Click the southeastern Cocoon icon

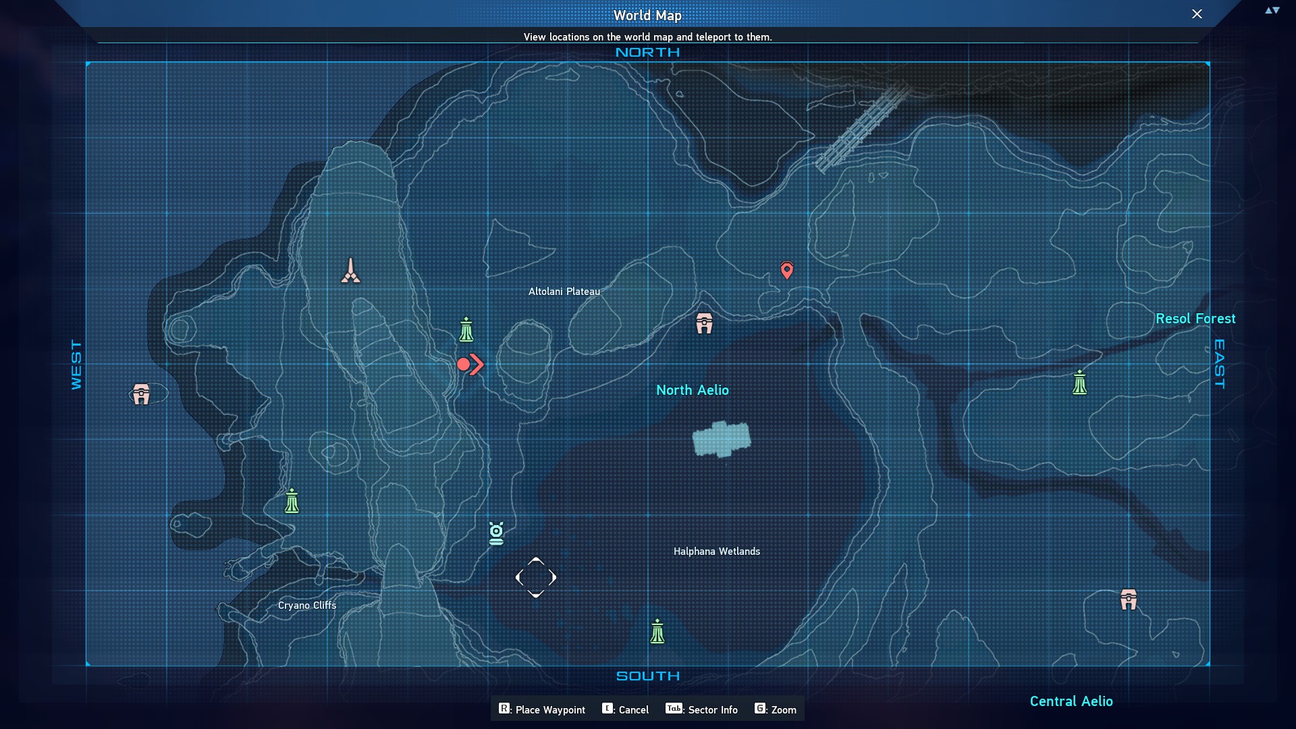[x=1128, y=599]
